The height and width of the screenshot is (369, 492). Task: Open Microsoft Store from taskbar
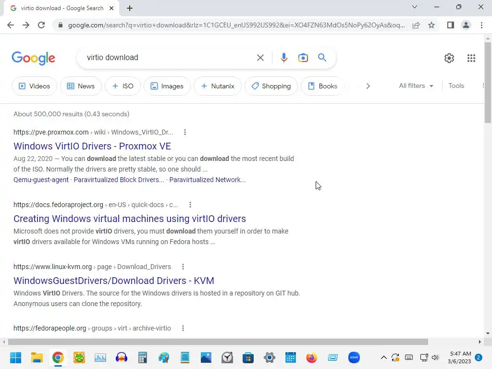[x=248, y=357]
